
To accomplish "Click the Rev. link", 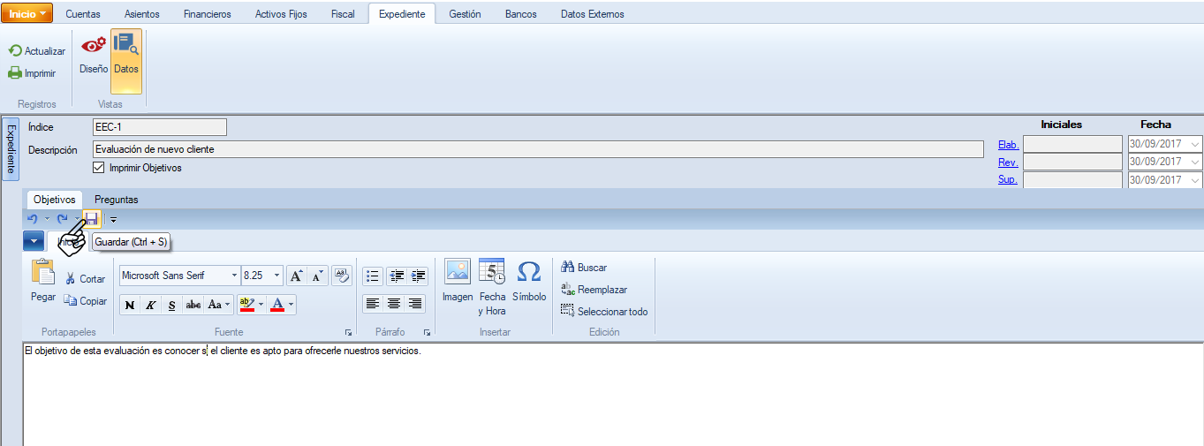I will point(1008,163).
